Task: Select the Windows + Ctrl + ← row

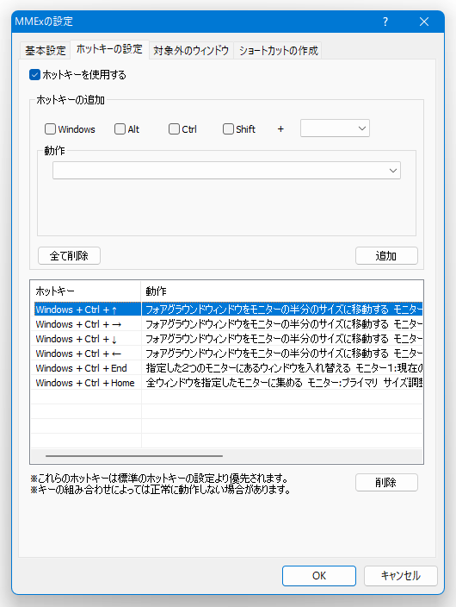Action: click(x=228, y=354)
